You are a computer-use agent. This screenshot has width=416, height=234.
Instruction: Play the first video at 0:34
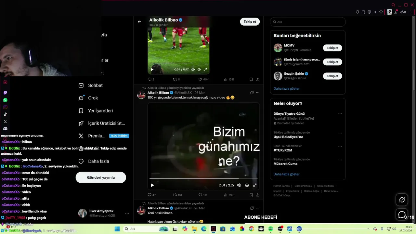tap(152, 70)
